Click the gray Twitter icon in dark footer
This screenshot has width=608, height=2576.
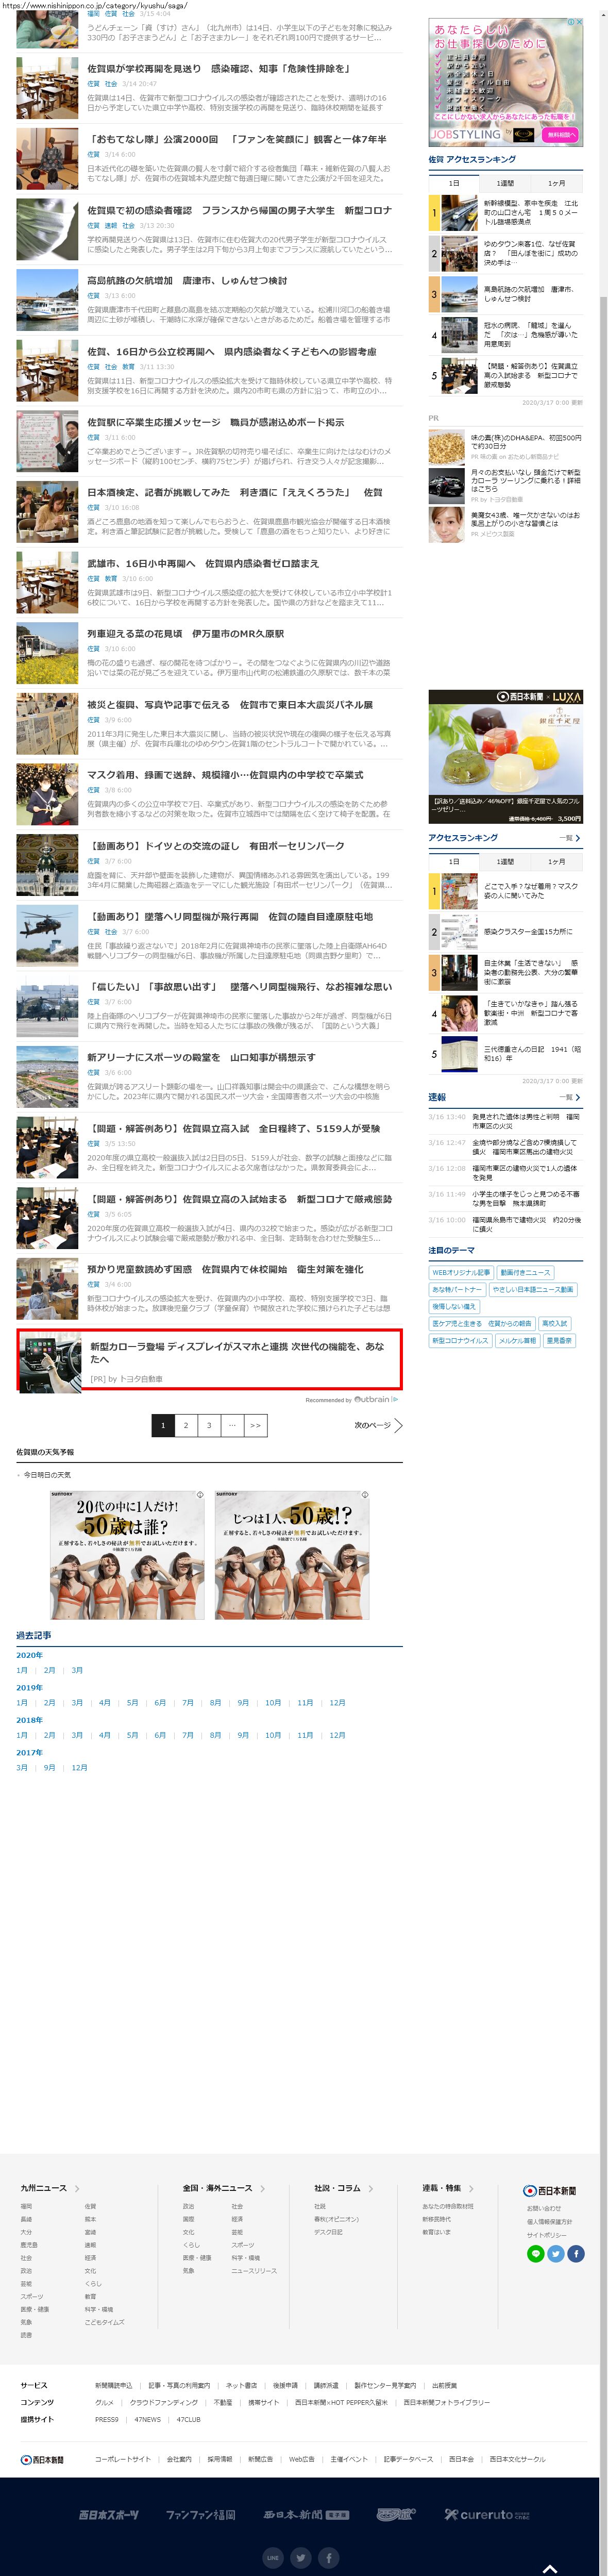pos(300,2557)
